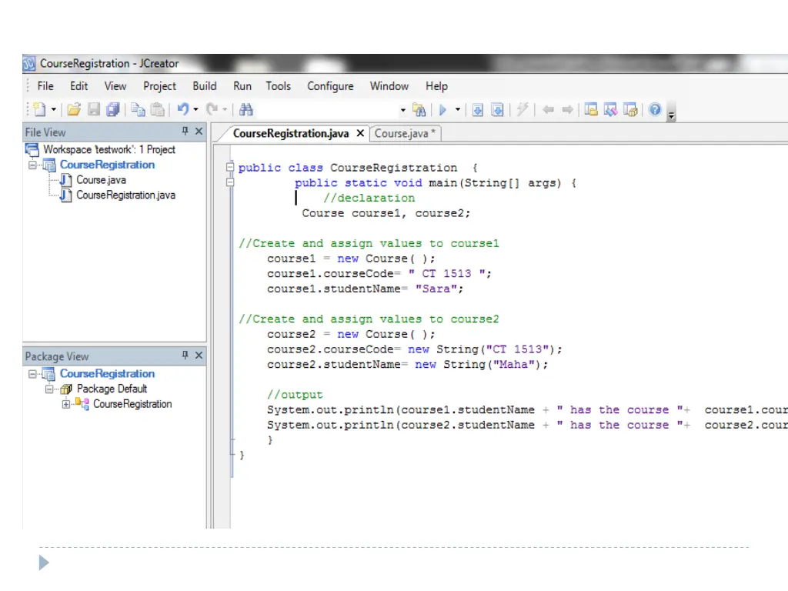Open the Tools menu

click(x=279, y=86)
